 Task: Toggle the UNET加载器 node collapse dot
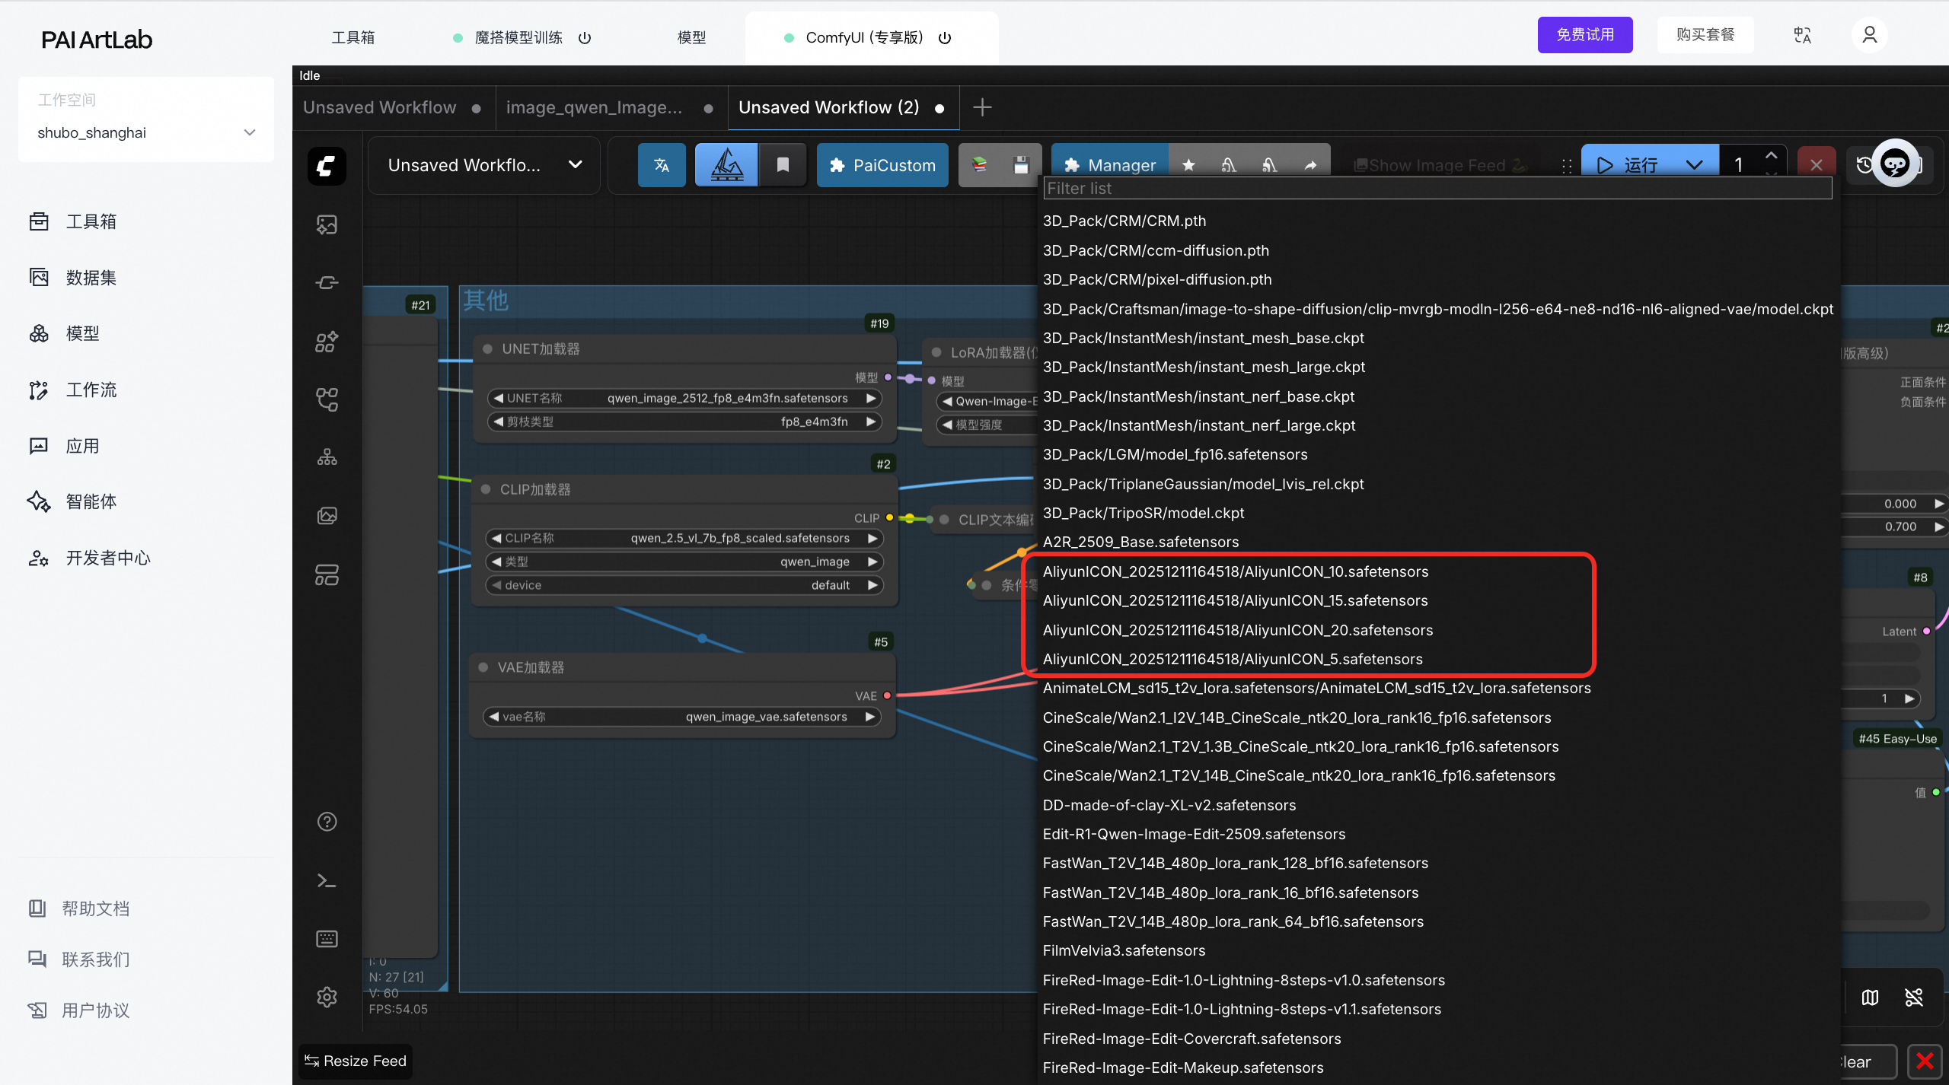[x=487, y=348]
